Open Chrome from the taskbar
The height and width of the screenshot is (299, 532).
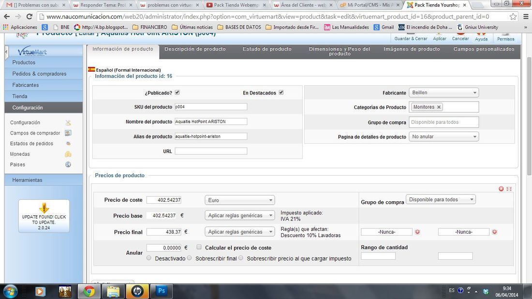89,291
